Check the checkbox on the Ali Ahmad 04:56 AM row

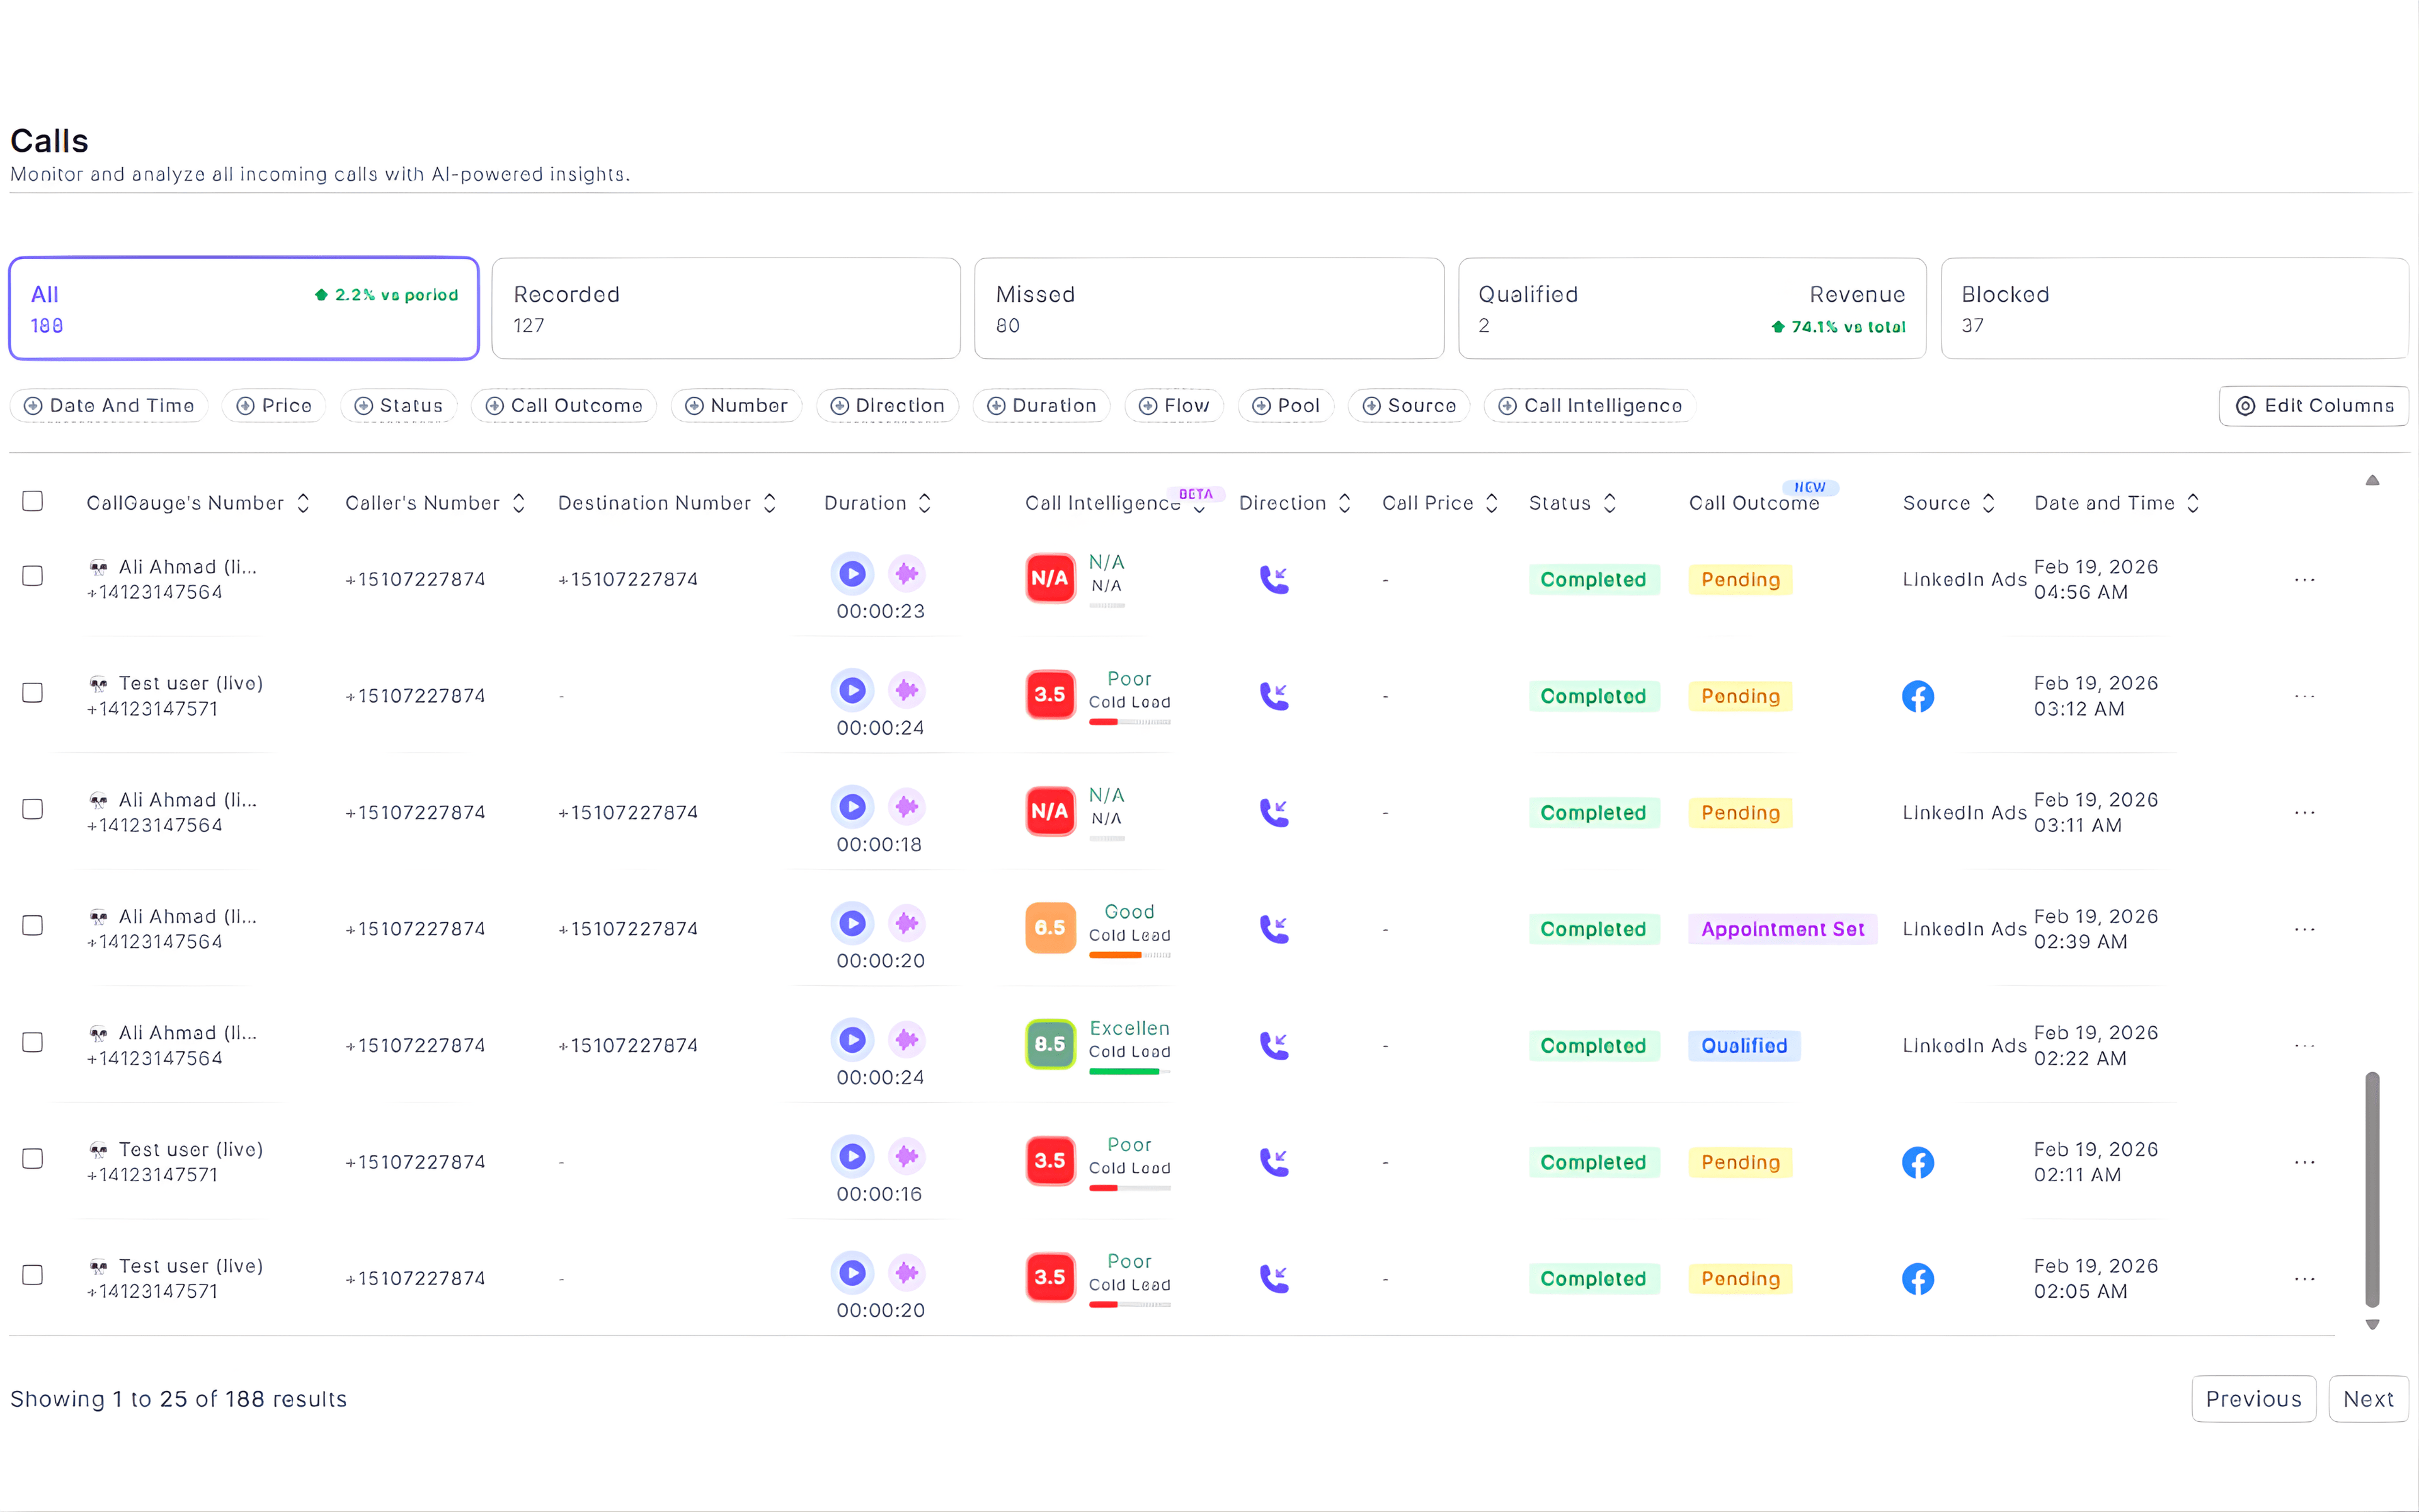coord(33,575)
